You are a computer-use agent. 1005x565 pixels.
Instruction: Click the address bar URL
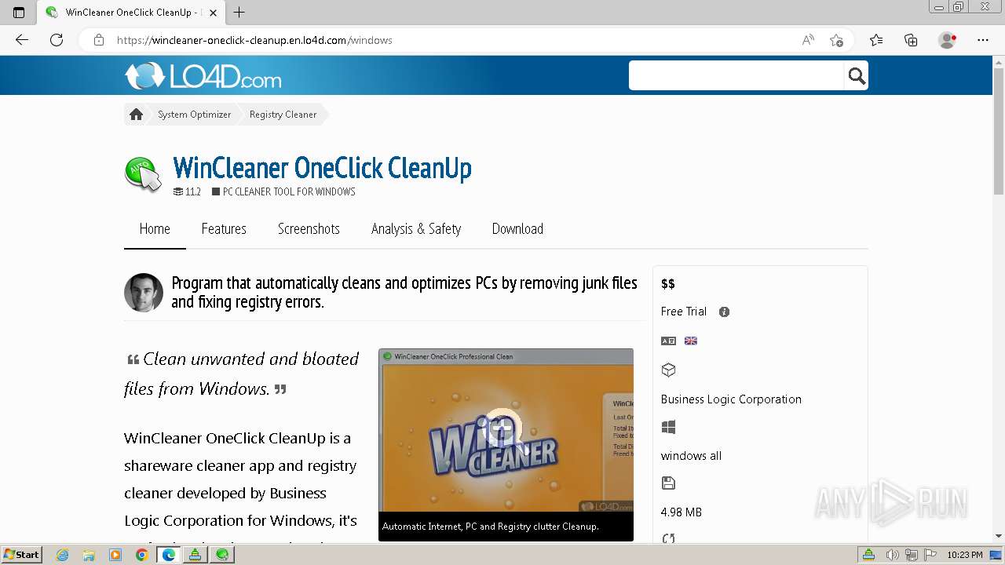(x=254, y=40)
